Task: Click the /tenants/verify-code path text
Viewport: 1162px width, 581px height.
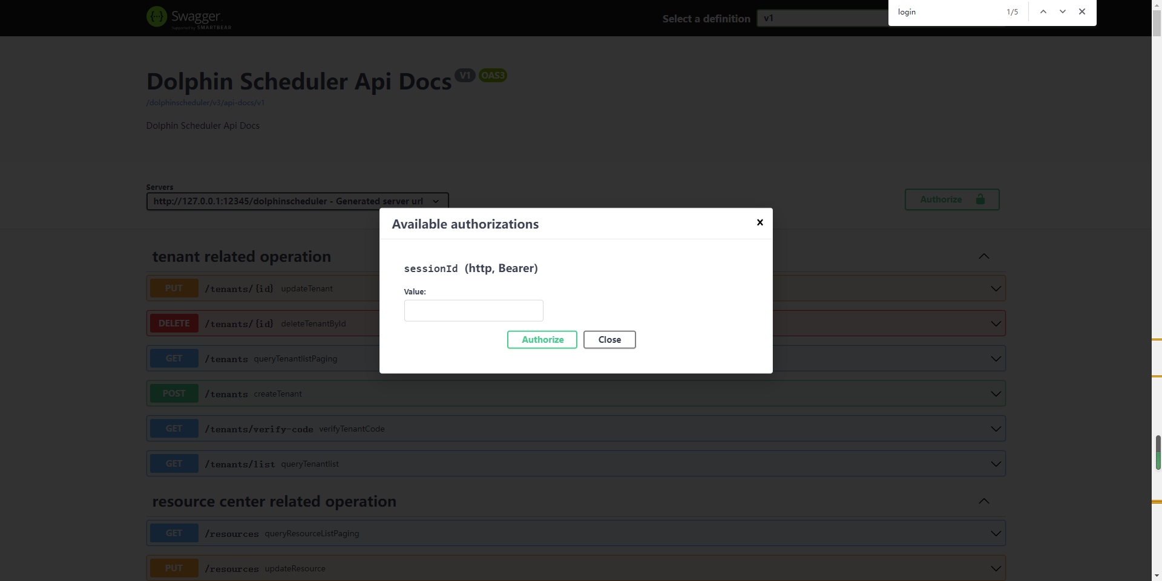Action: pos(259,429)
